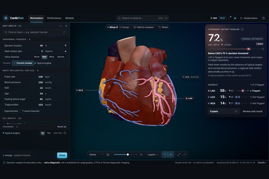Set valve disease to None
This screenshot has height=179, width=269.
point(37,57)
